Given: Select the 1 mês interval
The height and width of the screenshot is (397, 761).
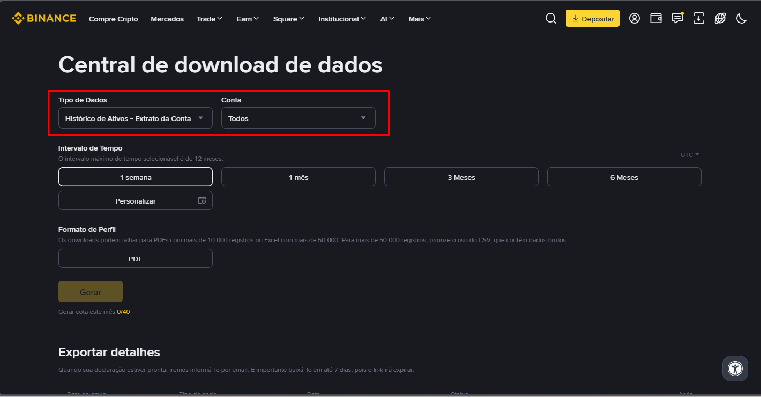Looking at the screenshot, I should [x=299, y=177].
